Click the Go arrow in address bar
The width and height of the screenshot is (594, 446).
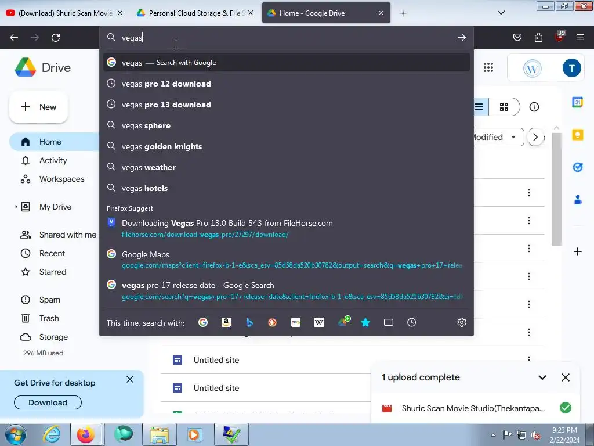pos(461,38)
